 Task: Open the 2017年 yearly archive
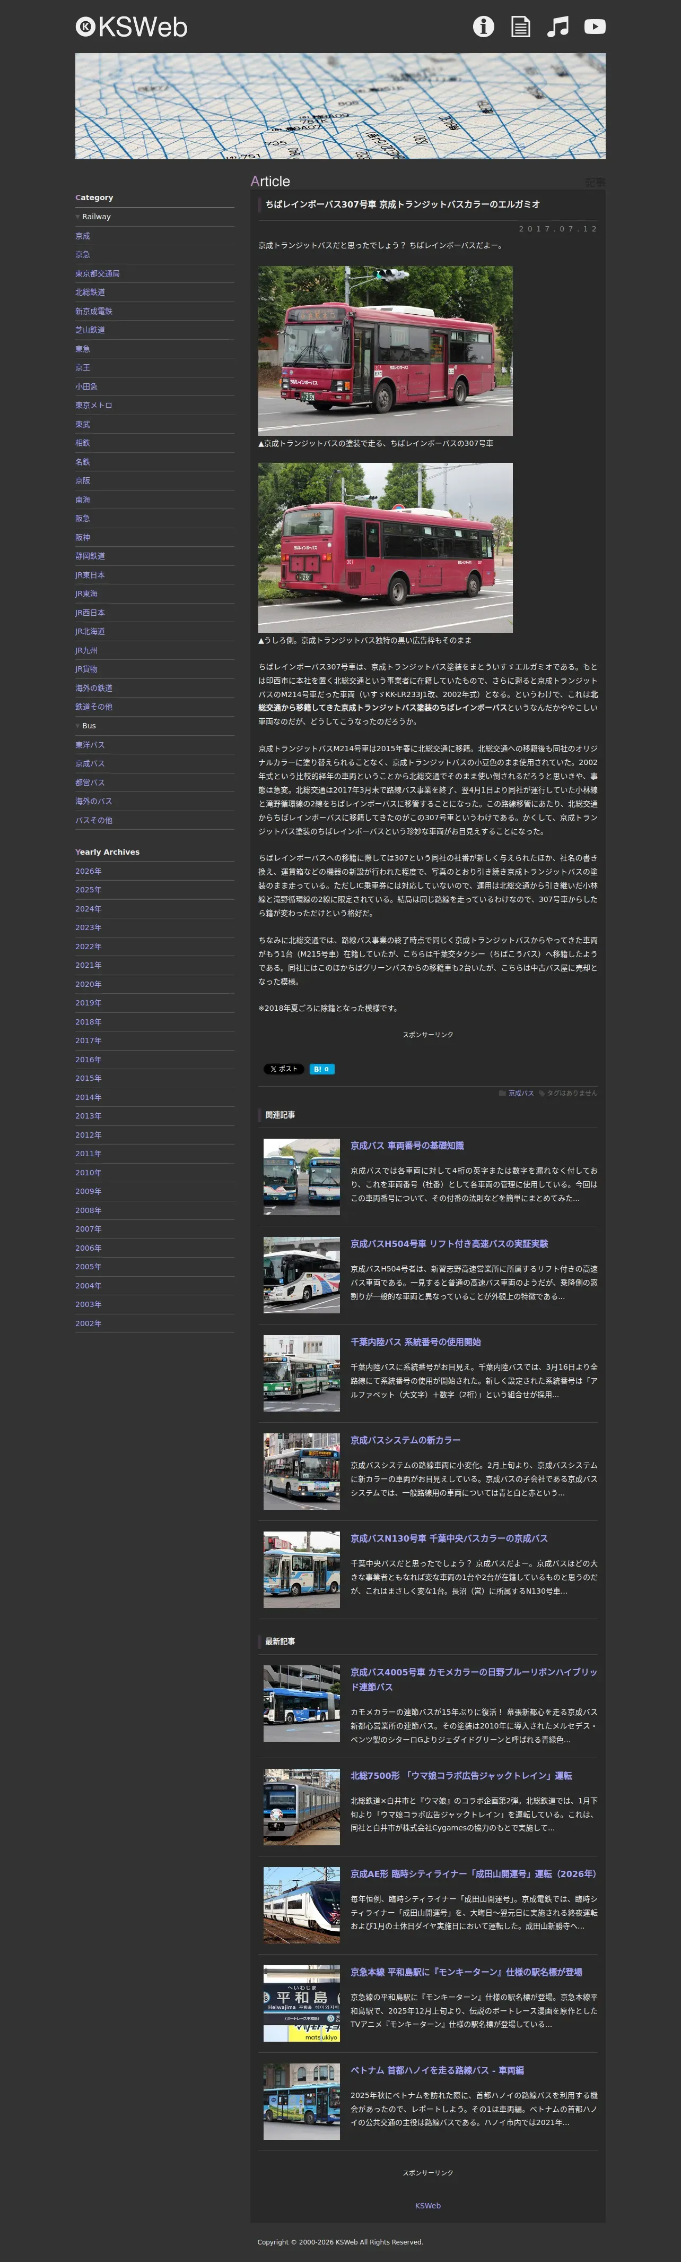88,1040
